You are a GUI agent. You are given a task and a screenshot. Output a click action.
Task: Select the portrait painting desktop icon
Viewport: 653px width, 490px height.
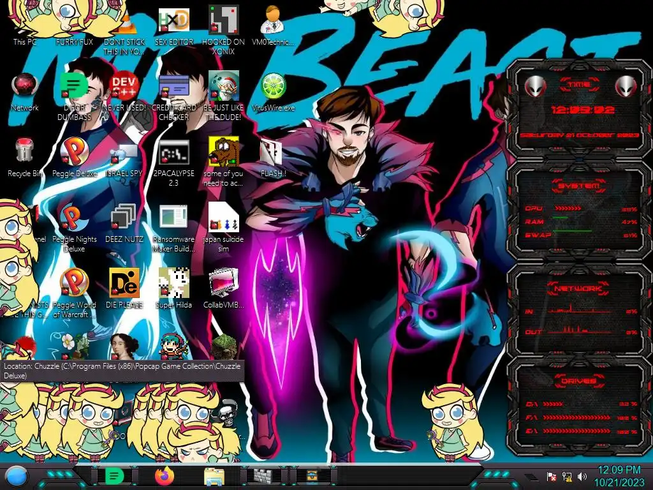click(x=124, y=346)
